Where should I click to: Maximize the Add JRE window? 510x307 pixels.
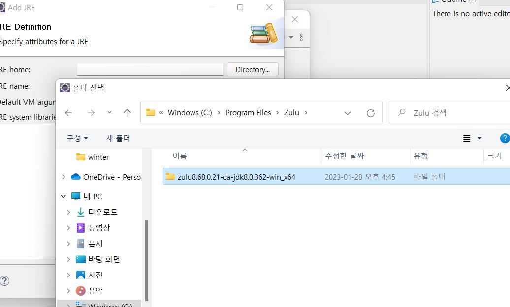point(240,7)
